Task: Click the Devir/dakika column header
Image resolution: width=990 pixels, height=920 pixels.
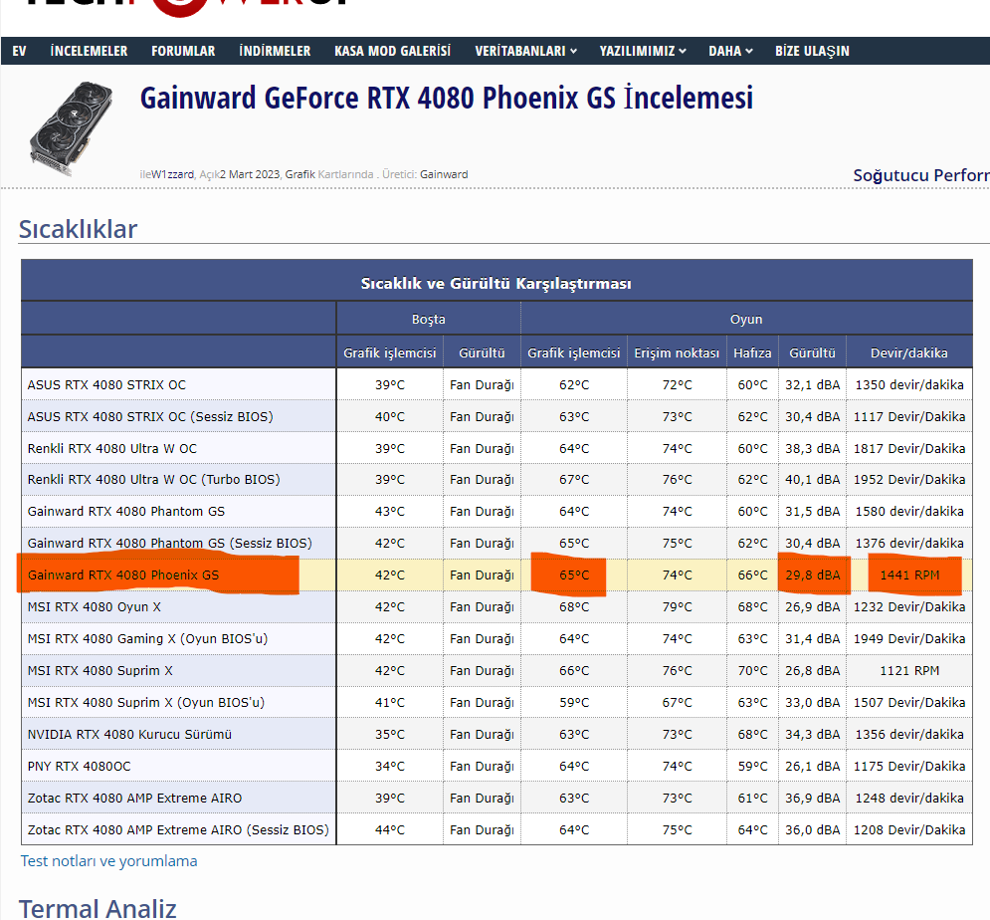Action: [909, 353]
